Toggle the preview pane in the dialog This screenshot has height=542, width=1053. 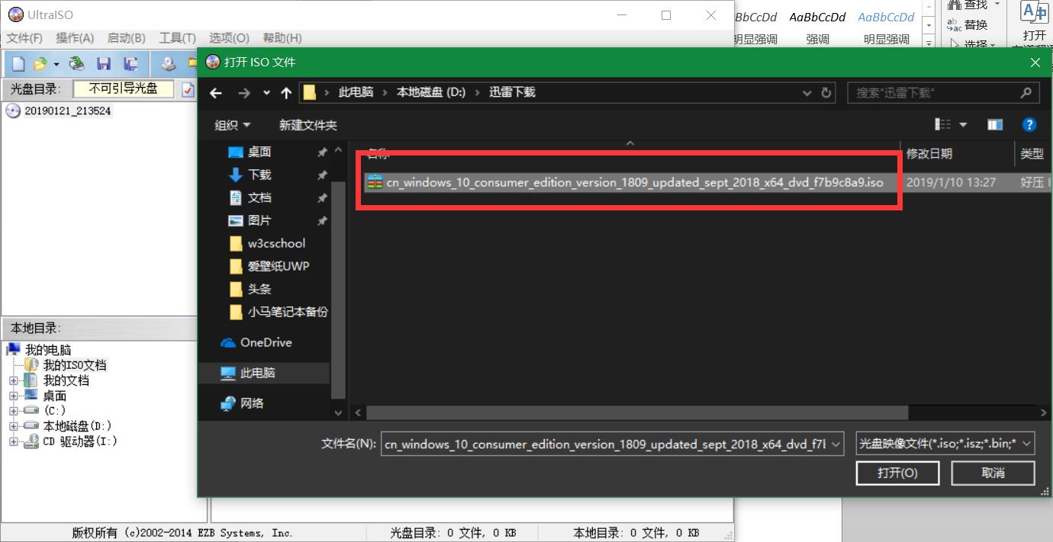pyautogui.click(x=995, y=124)
